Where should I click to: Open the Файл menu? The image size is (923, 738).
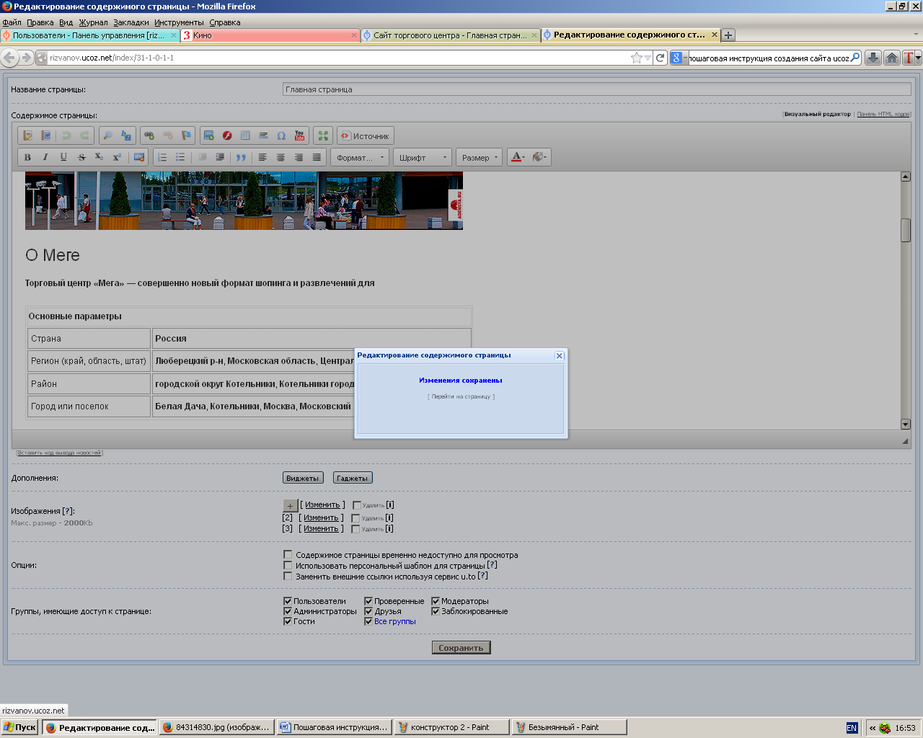click(x=12, y=22)
